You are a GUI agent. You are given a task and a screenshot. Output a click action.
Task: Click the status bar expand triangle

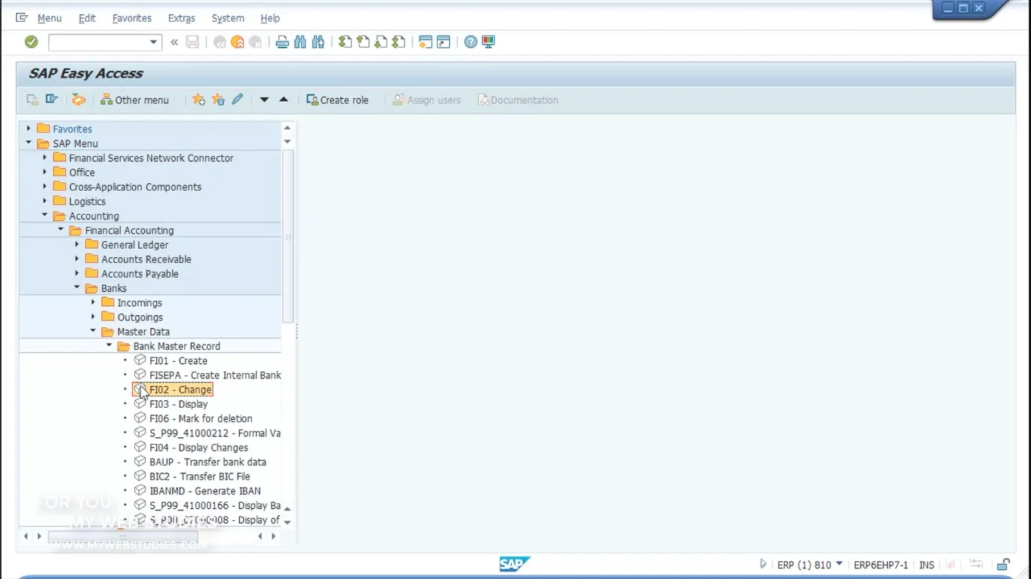(763, 564)
